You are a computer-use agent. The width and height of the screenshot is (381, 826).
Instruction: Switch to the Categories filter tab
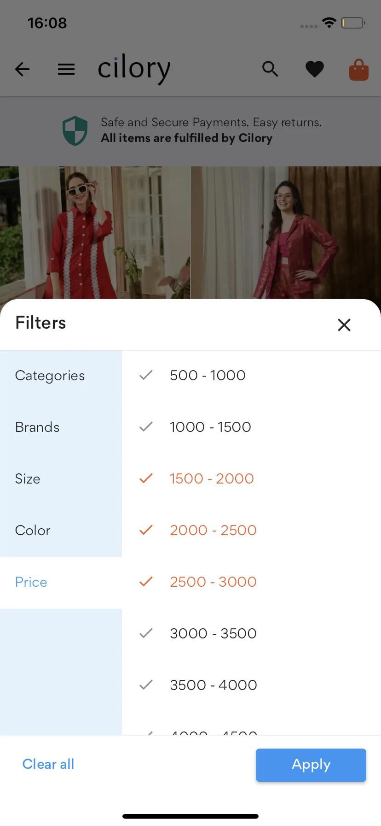[50, 376]
